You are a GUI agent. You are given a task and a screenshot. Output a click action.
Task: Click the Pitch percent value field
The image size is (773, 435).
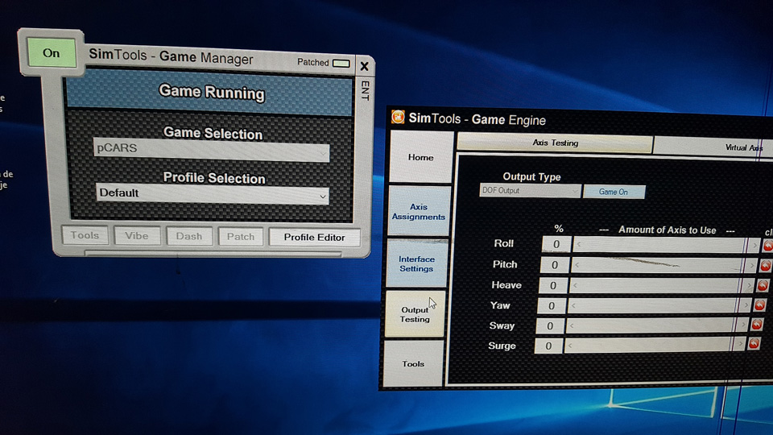click(555, 264)
